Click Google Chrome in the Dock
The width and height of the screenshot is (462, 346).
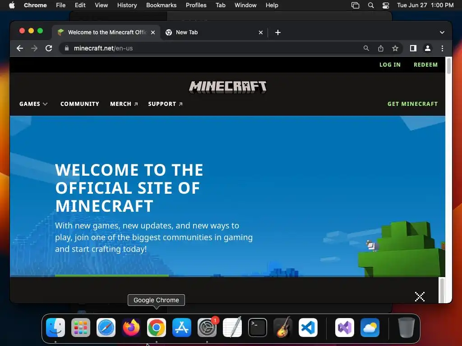coord(157,328)
